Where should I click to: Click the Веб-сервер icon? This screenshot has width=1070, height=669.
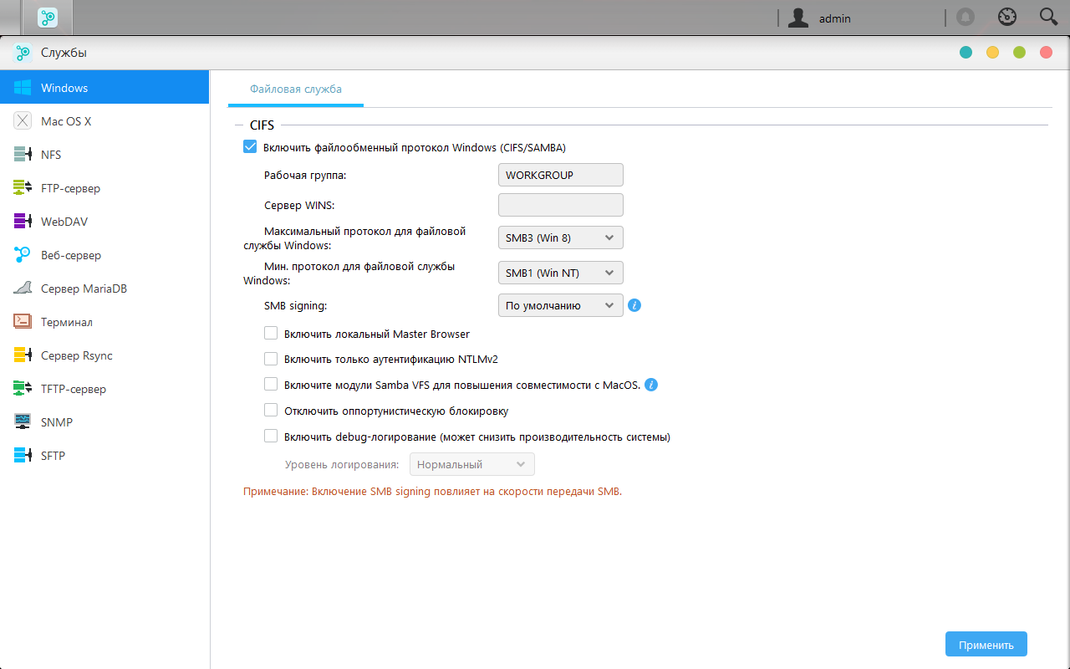click(x=23, y=255)
